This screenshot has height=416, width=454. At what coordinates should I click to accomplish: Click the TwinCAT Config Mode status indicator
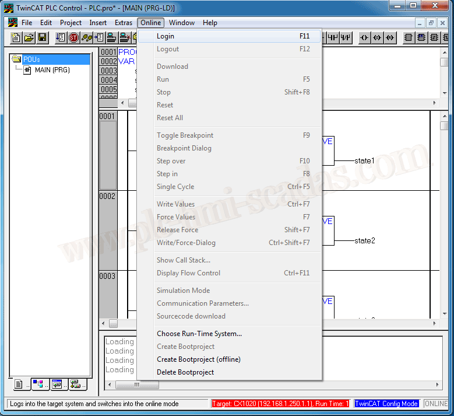coord(386,404)
